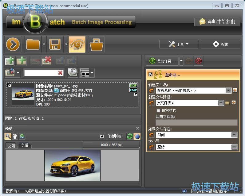Image resolution: width=245 pixels, height=196 pixels.
Task: Click 写邮件给我们 button
Action: click(217, 22)
